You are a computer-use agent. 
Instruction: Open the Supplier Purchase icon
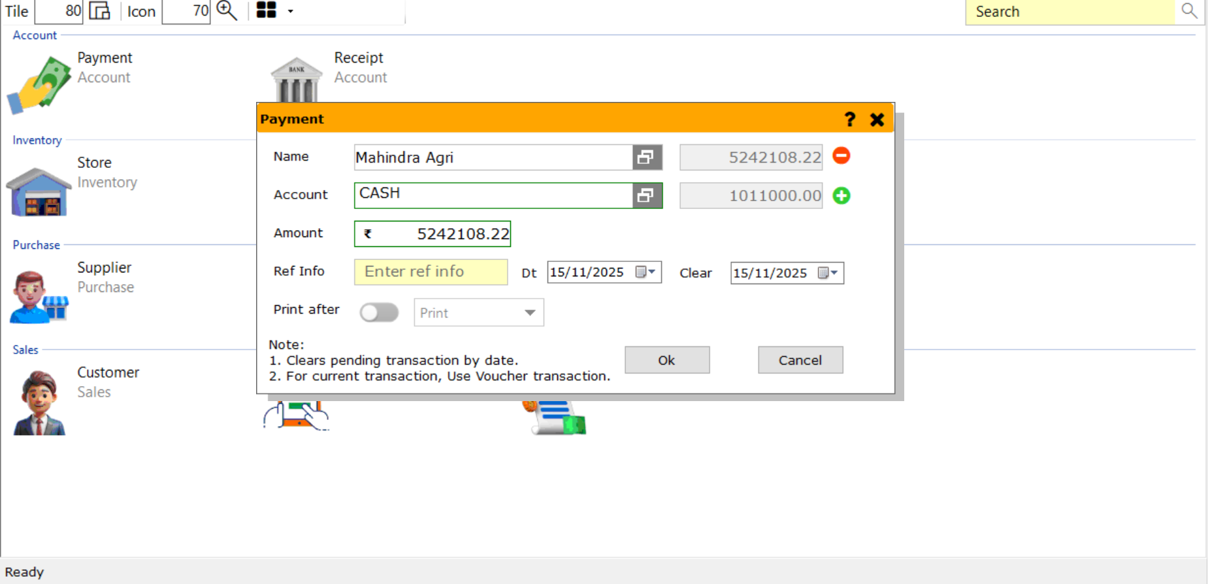[x=39, y=297]
